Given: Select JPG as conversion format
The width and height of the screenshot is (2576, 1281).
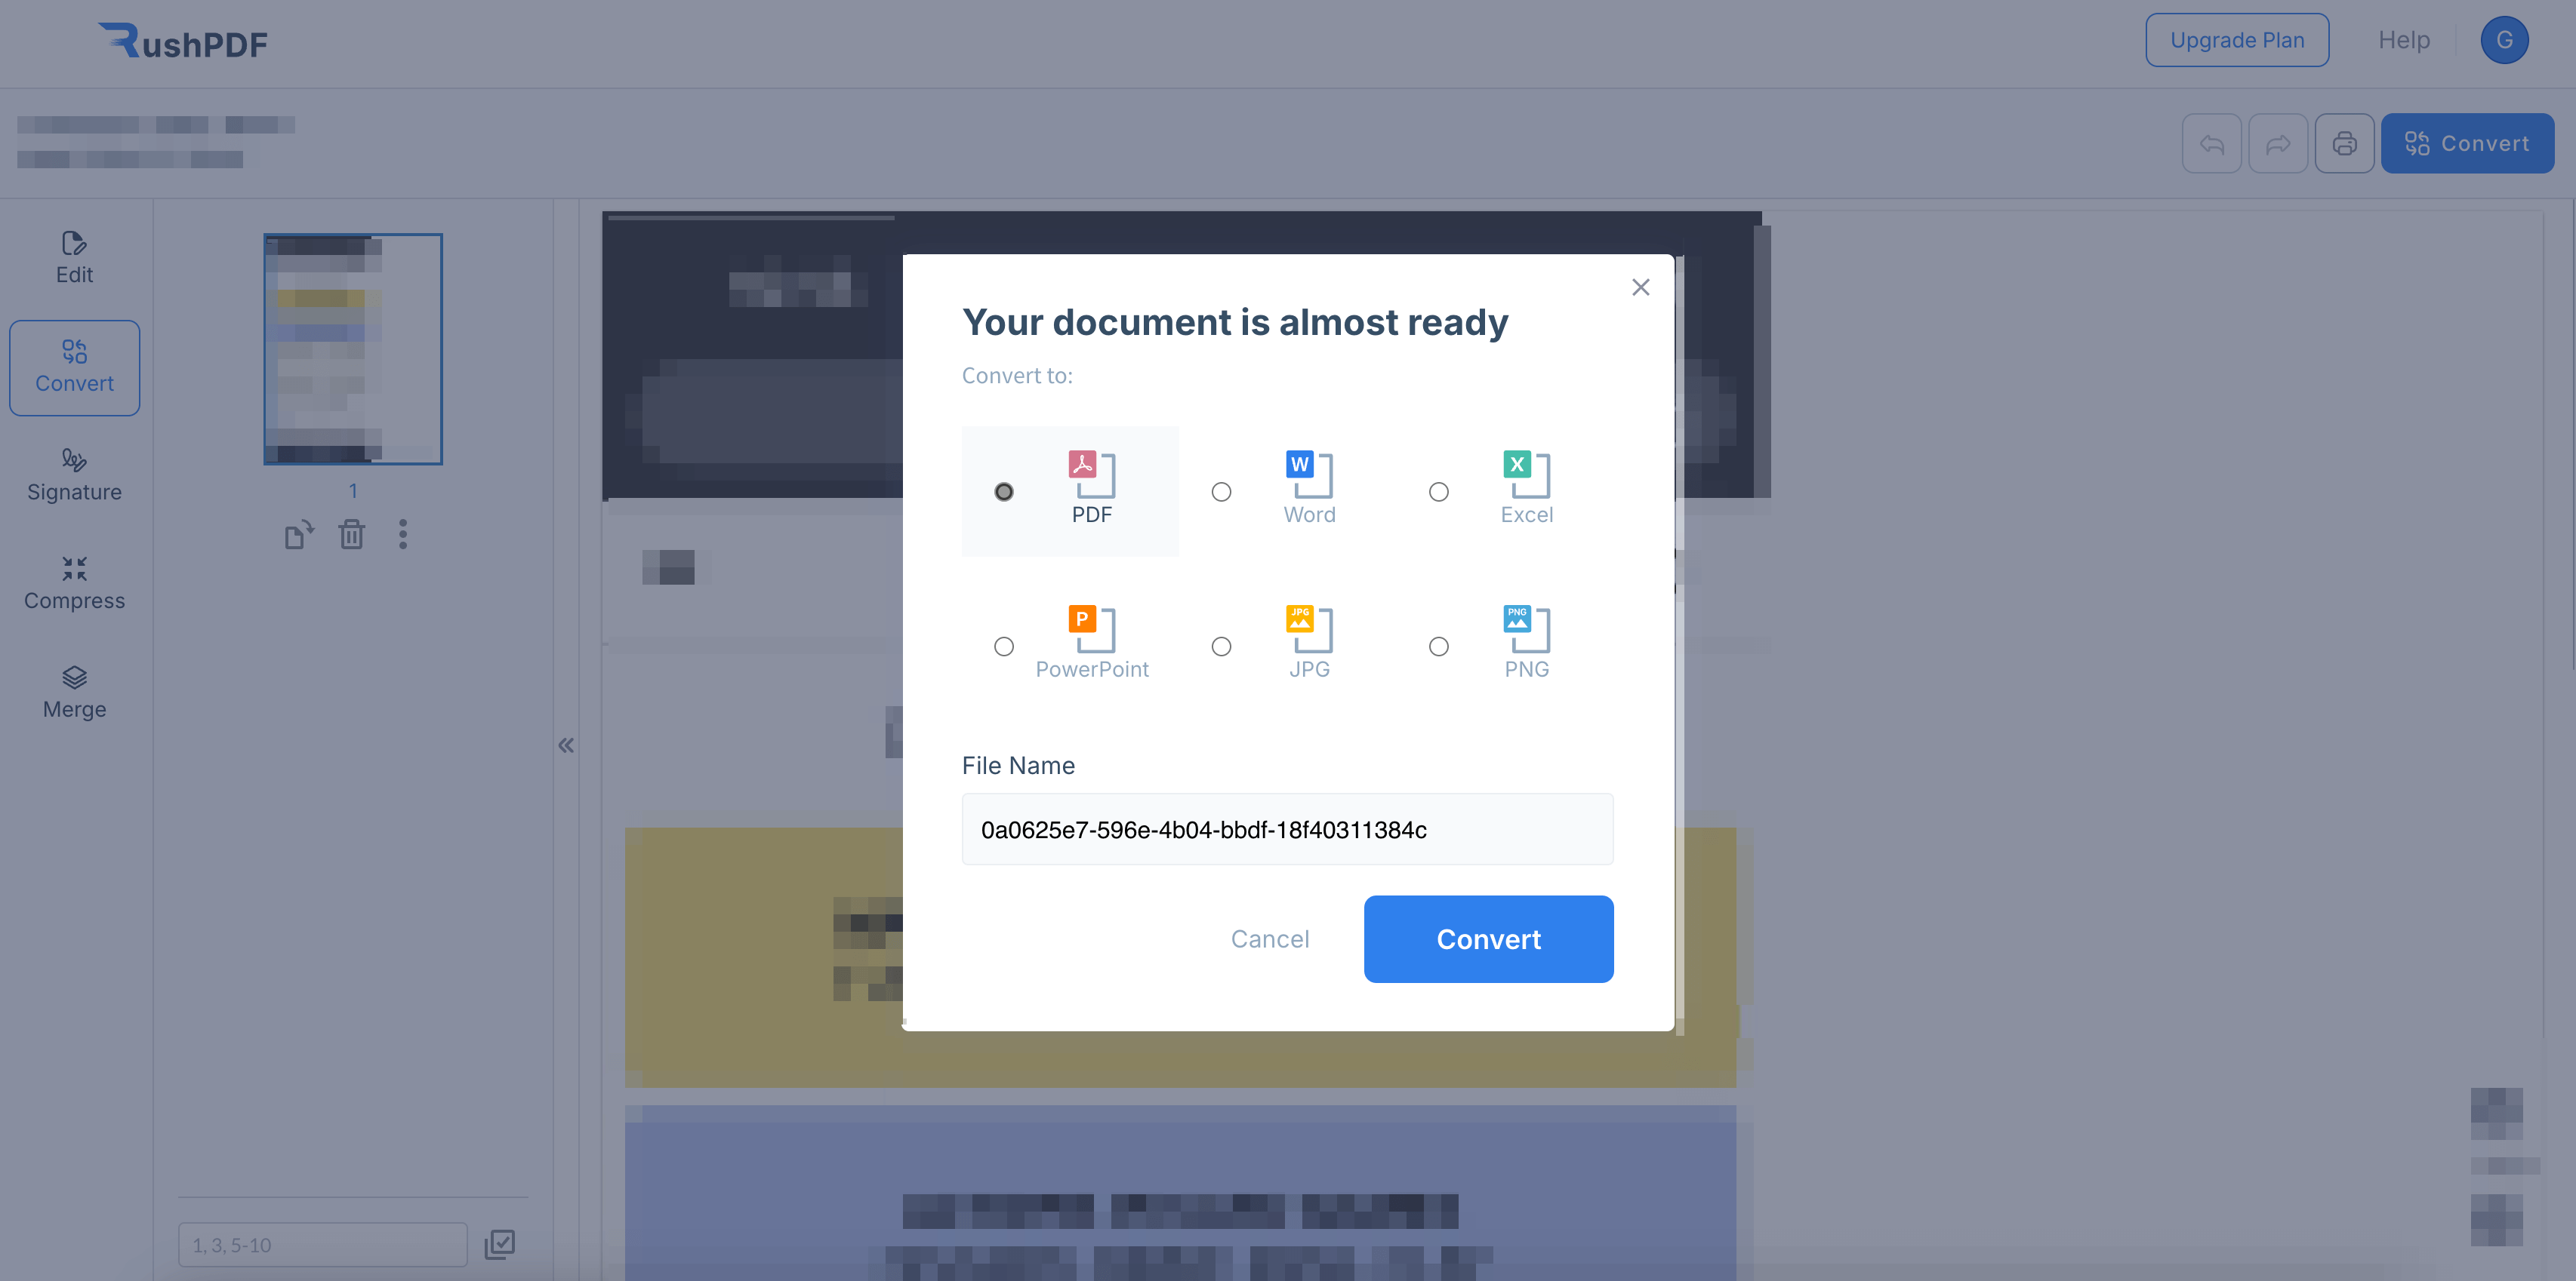Looking at the screenshot, I should click(1219, 644).
